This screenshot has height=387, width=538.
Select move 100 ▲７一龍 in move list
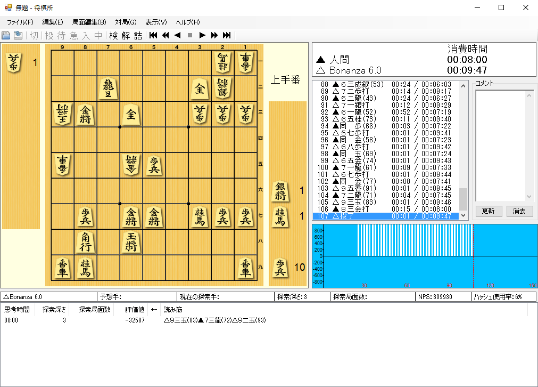tap(386, 168)
